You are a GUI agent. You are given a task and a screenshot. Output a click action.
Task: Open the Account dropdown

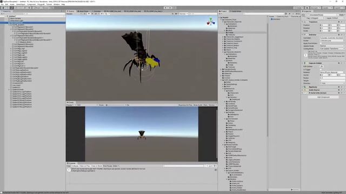click(x=315, y=8)
